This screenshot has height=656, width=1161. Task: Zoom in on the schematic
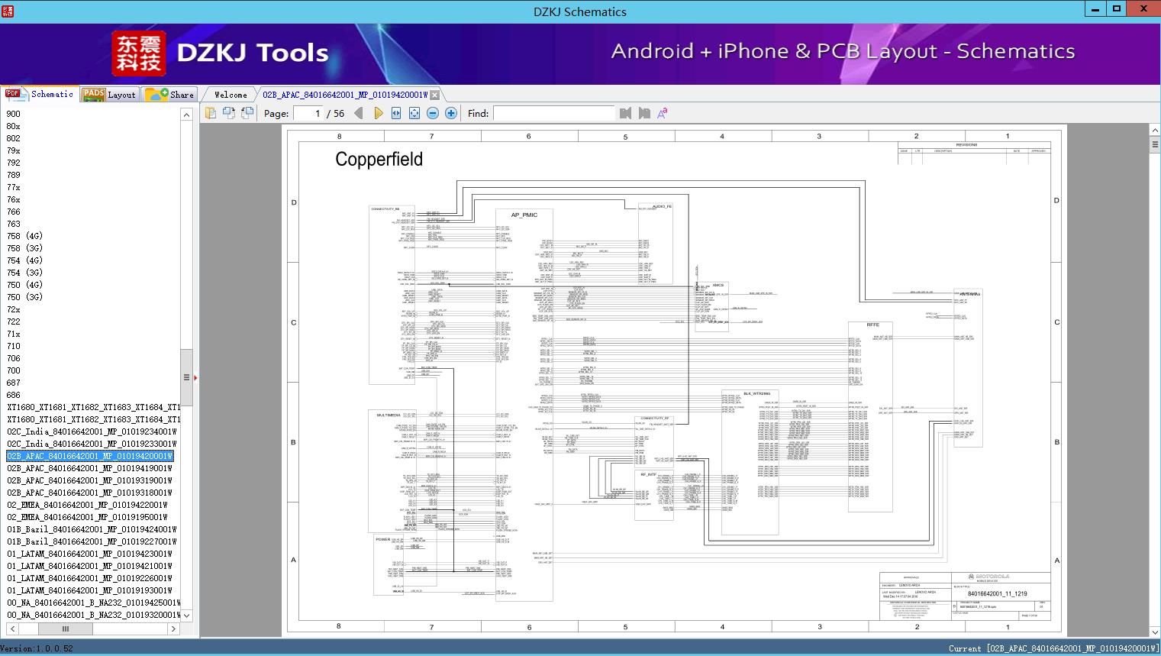point(451,113)
